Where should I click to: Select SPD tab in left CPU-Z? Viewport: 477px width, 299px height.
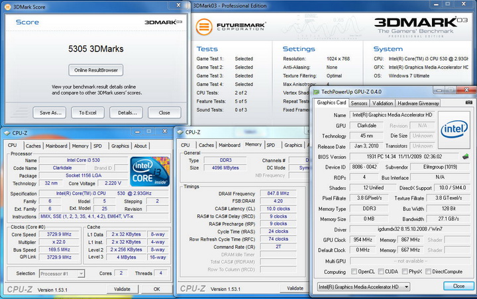pyautogui.click(x=97, y=146)
